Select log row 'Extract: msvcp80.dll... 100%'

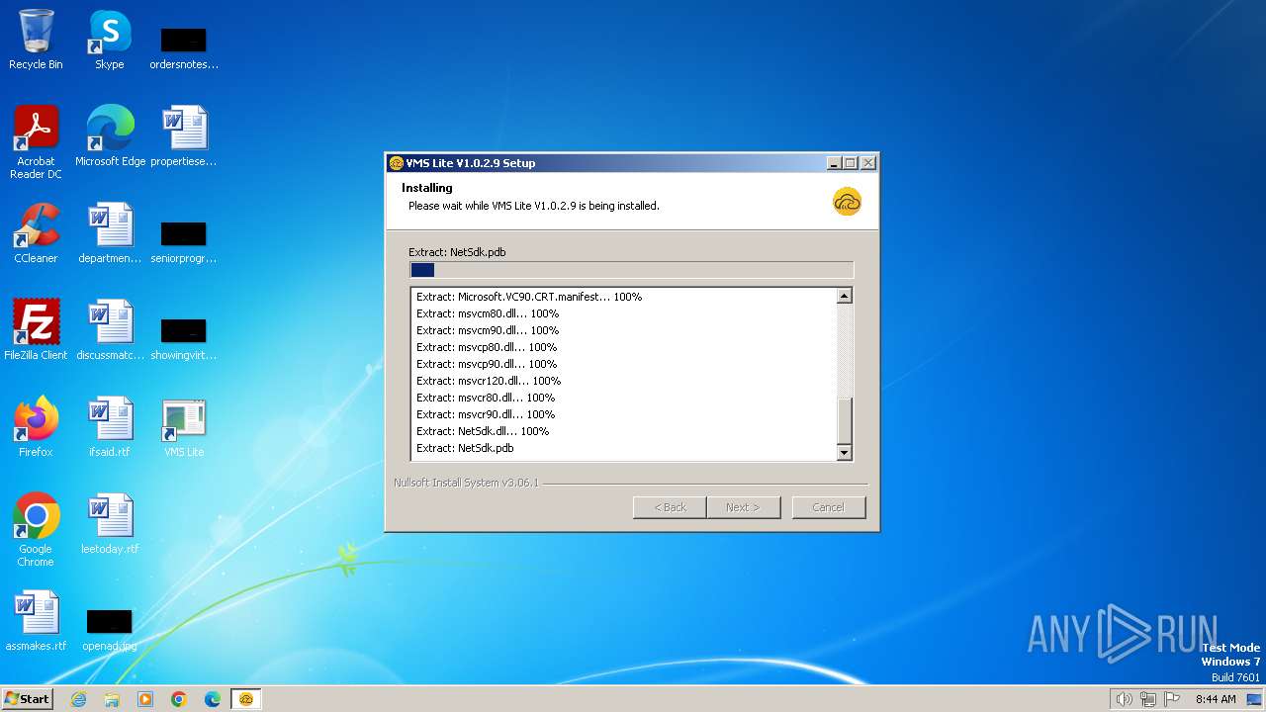click(x=623, y=347)
